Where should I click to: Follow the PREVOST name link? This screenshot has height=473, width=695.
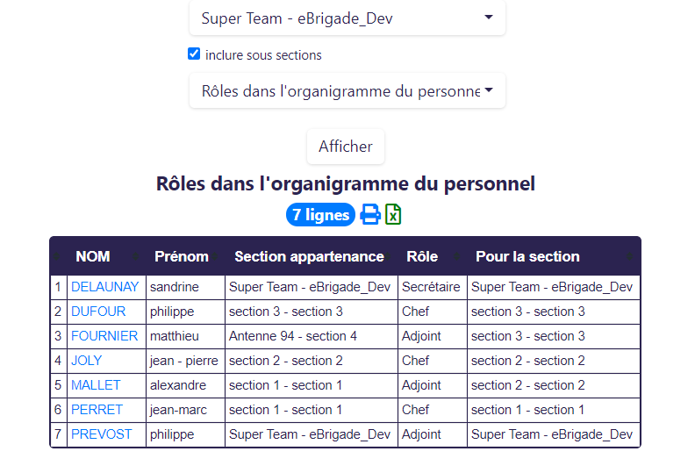click(102, 434)
